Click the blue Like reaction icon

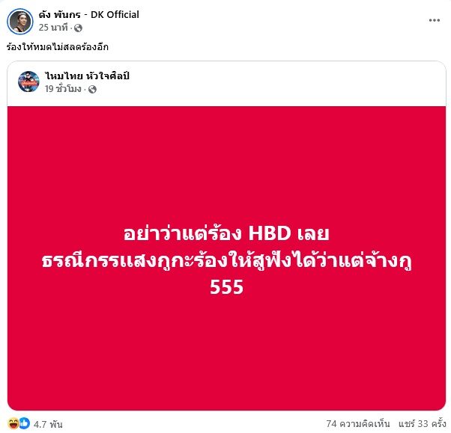coord(25,423)
